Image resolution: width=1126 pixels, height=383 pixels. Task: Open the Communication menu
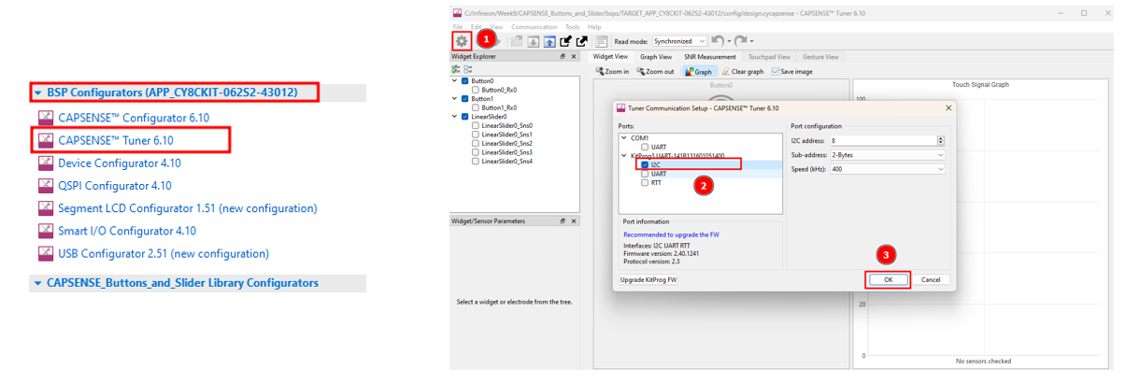534,27
